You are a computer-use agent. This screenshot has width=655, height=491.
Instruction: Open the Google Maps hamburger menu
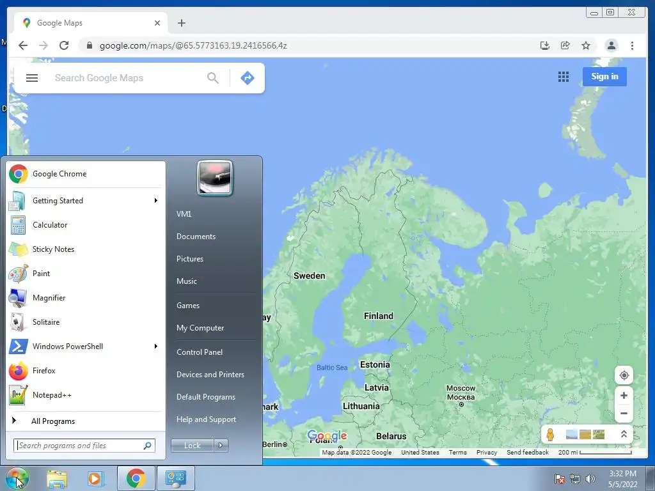pyautogui.click(x=32, y=78)
